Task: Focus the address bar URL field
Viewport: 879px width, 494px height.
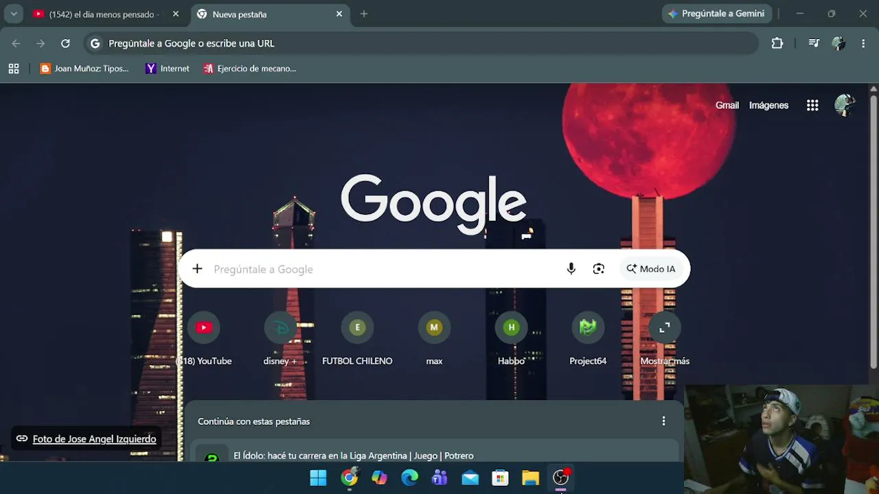Action: (421, 43)
